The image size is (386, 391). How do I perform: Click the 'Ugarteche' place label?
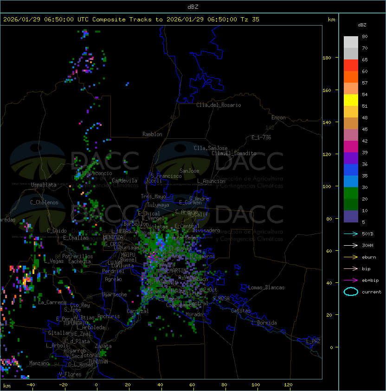(115, 294)
